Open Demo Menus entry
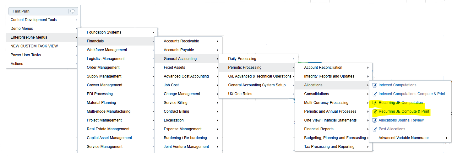The image size is (452, 157). tap(42, 29)
